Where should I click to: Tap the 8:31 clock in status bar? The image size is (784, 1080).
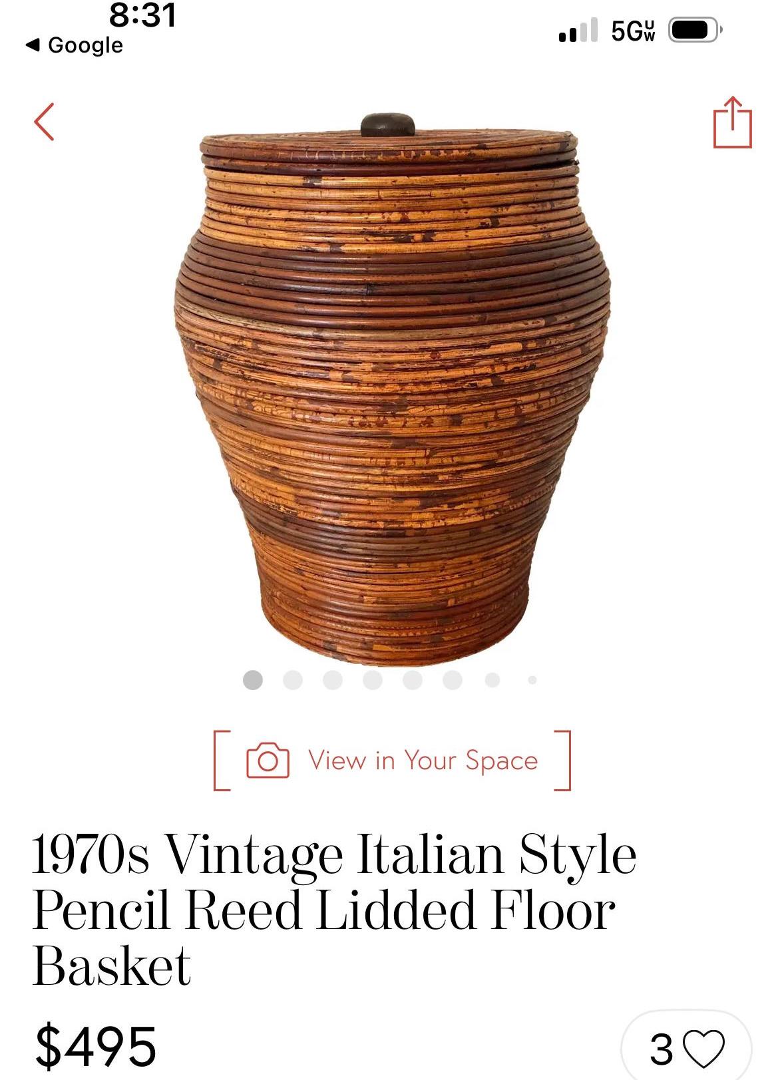tap(143, 15)
